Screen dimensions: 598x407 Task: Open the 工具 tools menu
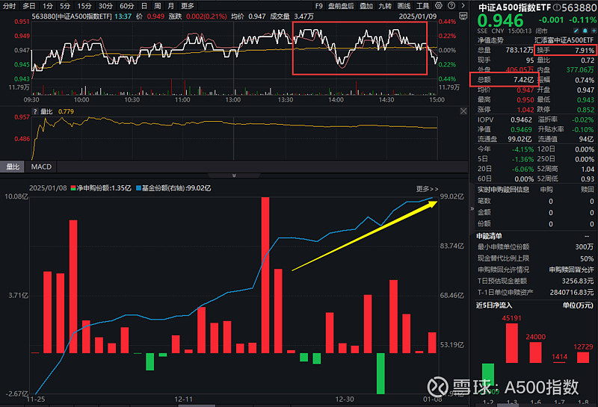tap(422, 6)
